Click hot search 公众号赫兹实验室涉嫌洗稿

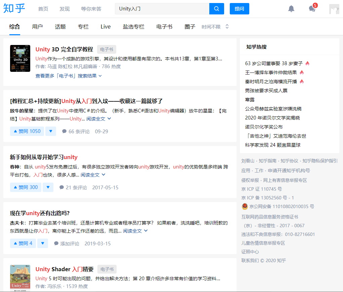(273, 109)
